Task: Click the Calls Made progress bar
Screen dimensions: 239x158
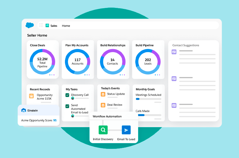Action: click(148, 115)
